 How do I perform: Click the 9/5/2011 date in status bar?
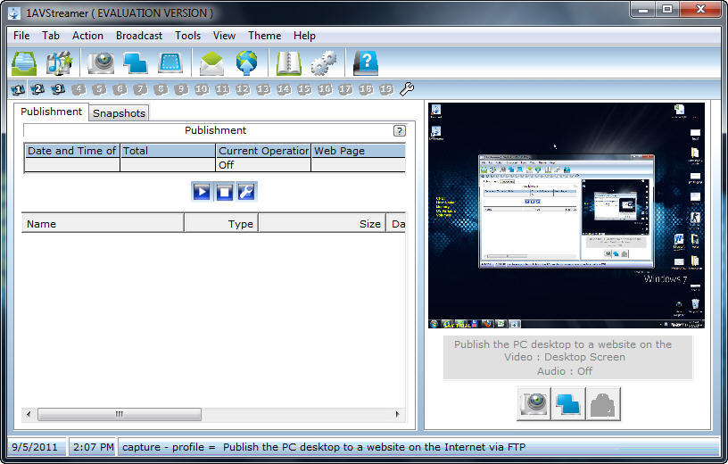point(35,447)
